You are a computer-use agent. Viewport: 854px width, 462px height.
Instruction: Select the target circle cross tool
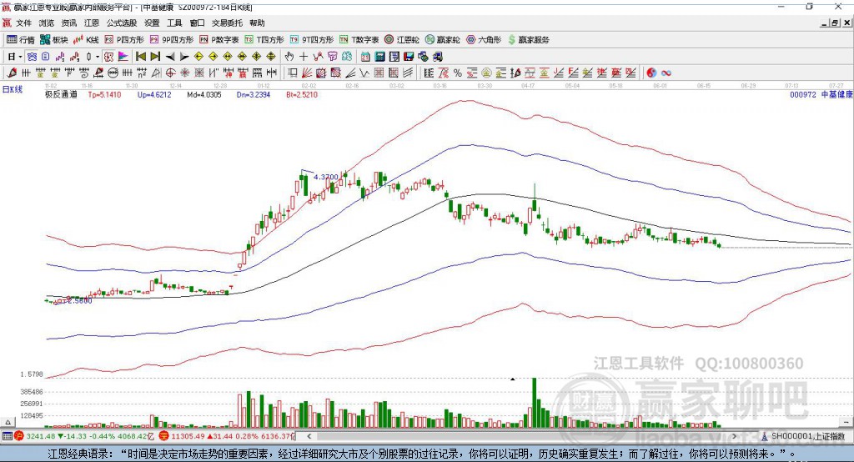pos(170,73)
